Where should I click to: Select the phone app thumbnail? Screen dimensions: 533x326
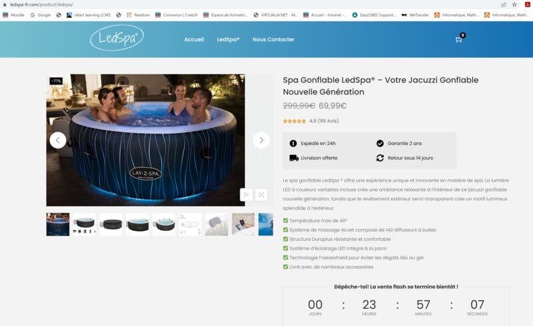click(243, 224)
